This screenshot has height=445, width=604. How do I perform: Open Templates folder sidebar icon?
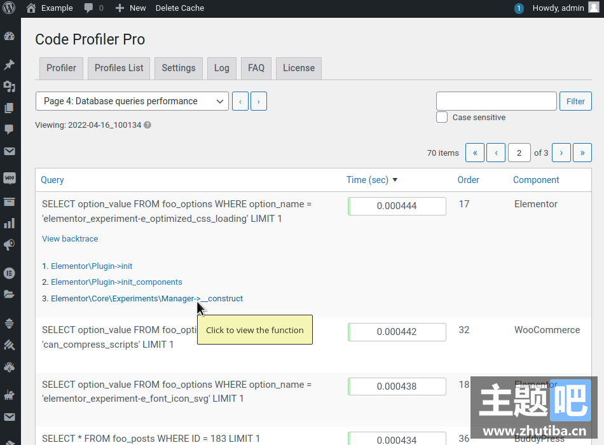(x=10, y=294)
